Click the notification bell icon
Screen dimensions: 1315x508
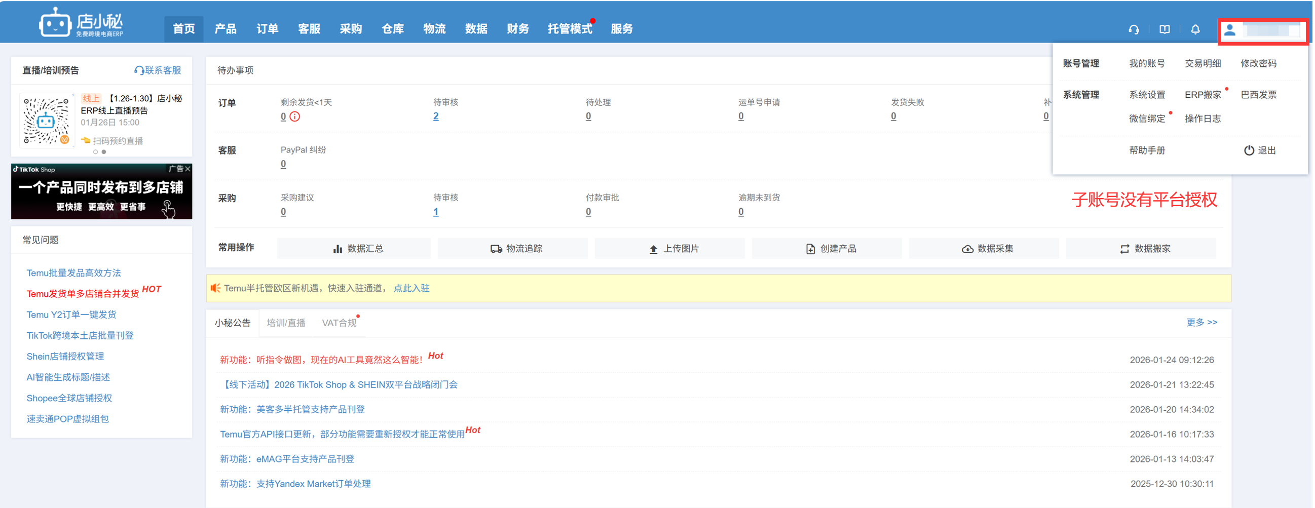[1195, 29]
